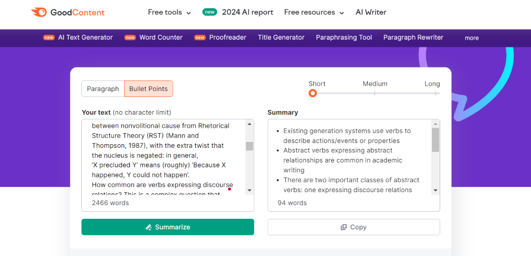531x256 pixels.
Task: Open the Paraphrasing Tool tab
Action: click(344, 37)
